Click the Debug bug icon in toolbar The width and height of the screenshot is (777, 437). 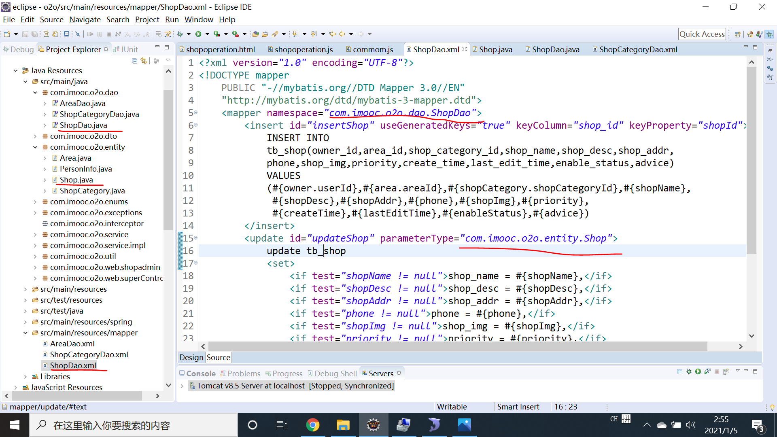coord(180,34)
